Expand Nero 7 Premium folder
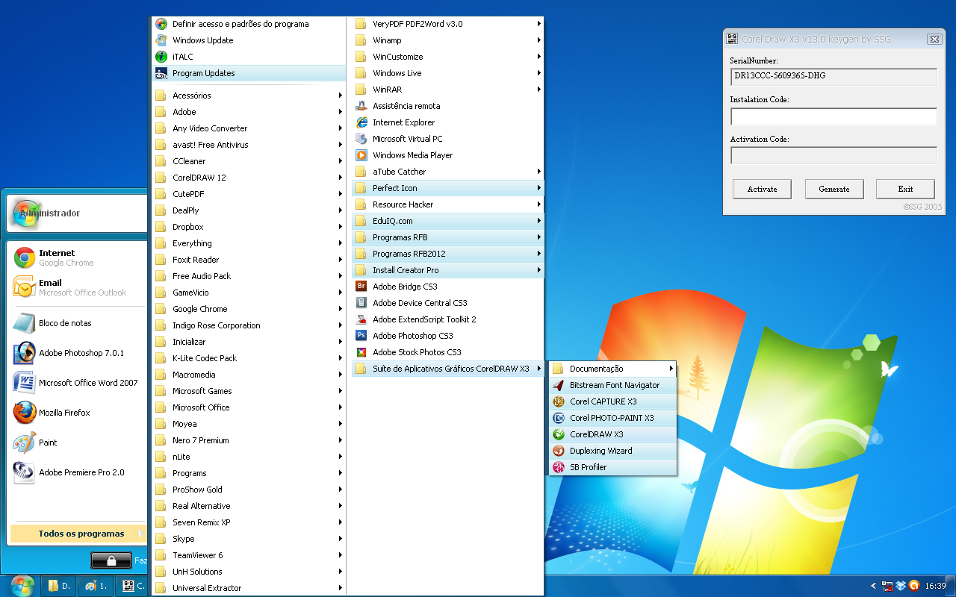This screenshot has height=597, width=956. click(x=249, y=440)
